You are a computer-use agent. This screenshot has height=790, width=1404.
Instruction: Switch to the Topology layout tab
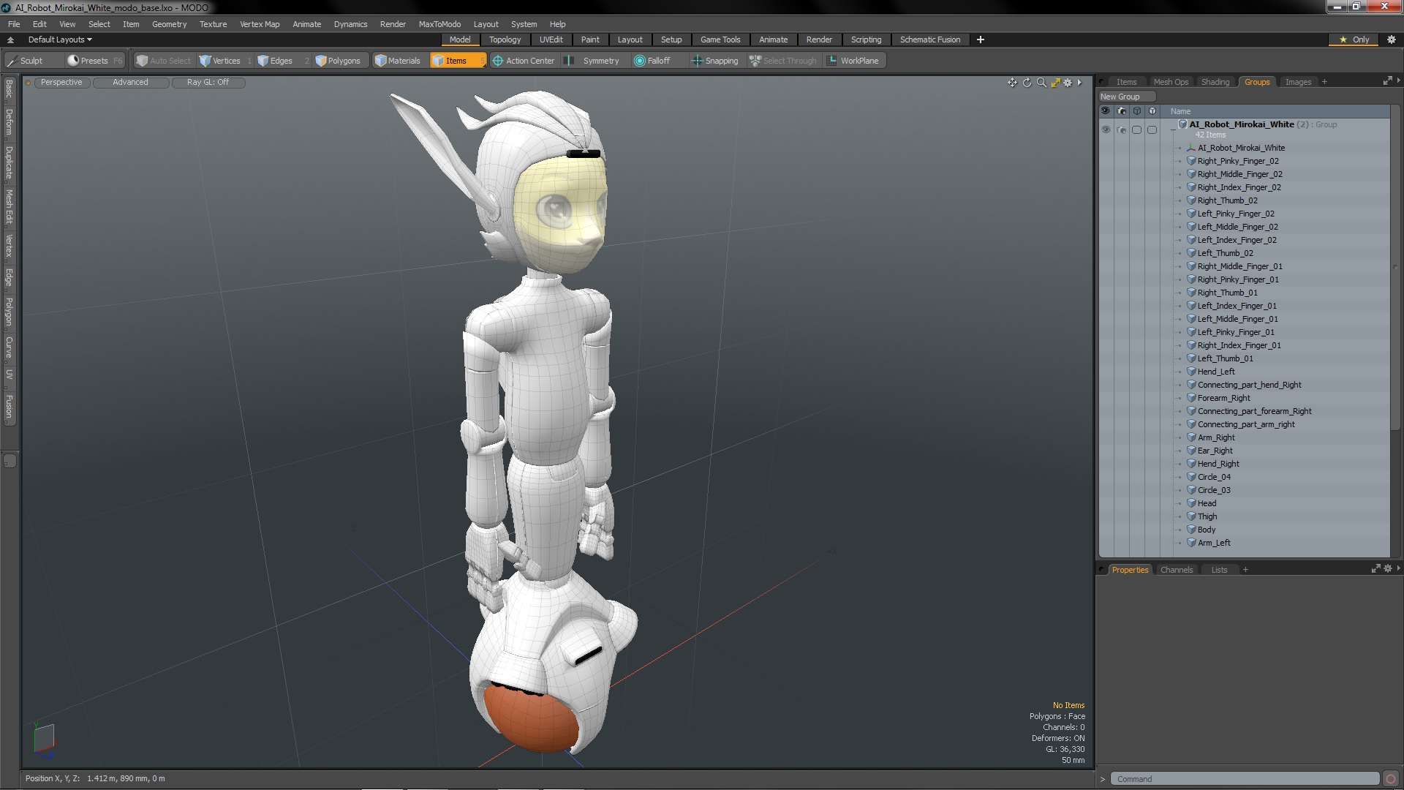tap(505, 39)
